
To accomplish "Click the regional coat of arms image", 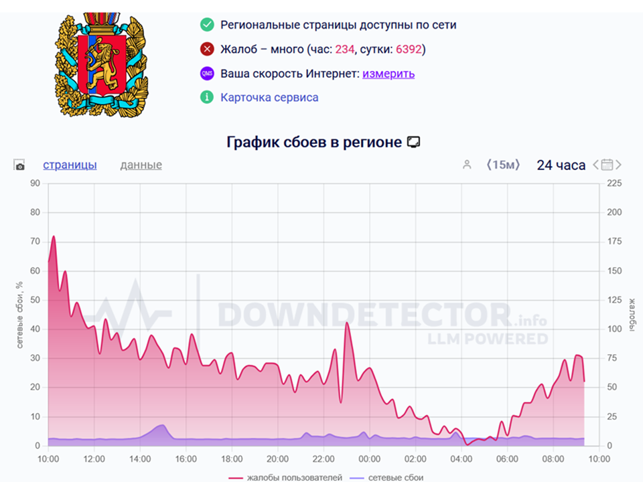I will (x=102, y=65).
